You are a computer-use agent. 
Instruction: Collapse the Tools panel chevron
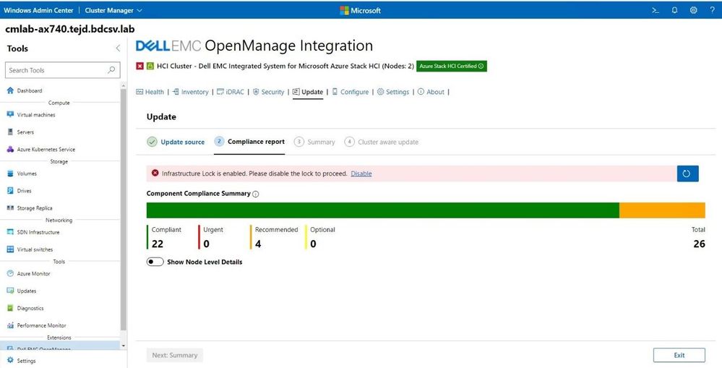tap(118, 48)
